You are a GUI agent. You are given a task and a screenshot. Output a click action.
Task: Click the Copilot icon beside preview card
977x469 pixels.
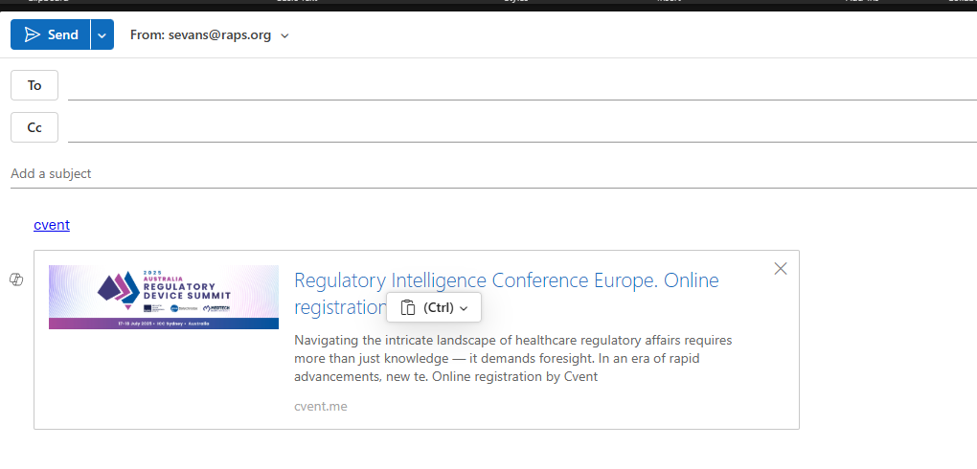coord(16,279)
